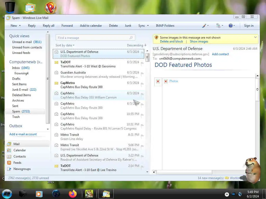Viewport: 266px width, 199px height.
Task: Open the Sort by date dropdown
Action: pos(65,45)
